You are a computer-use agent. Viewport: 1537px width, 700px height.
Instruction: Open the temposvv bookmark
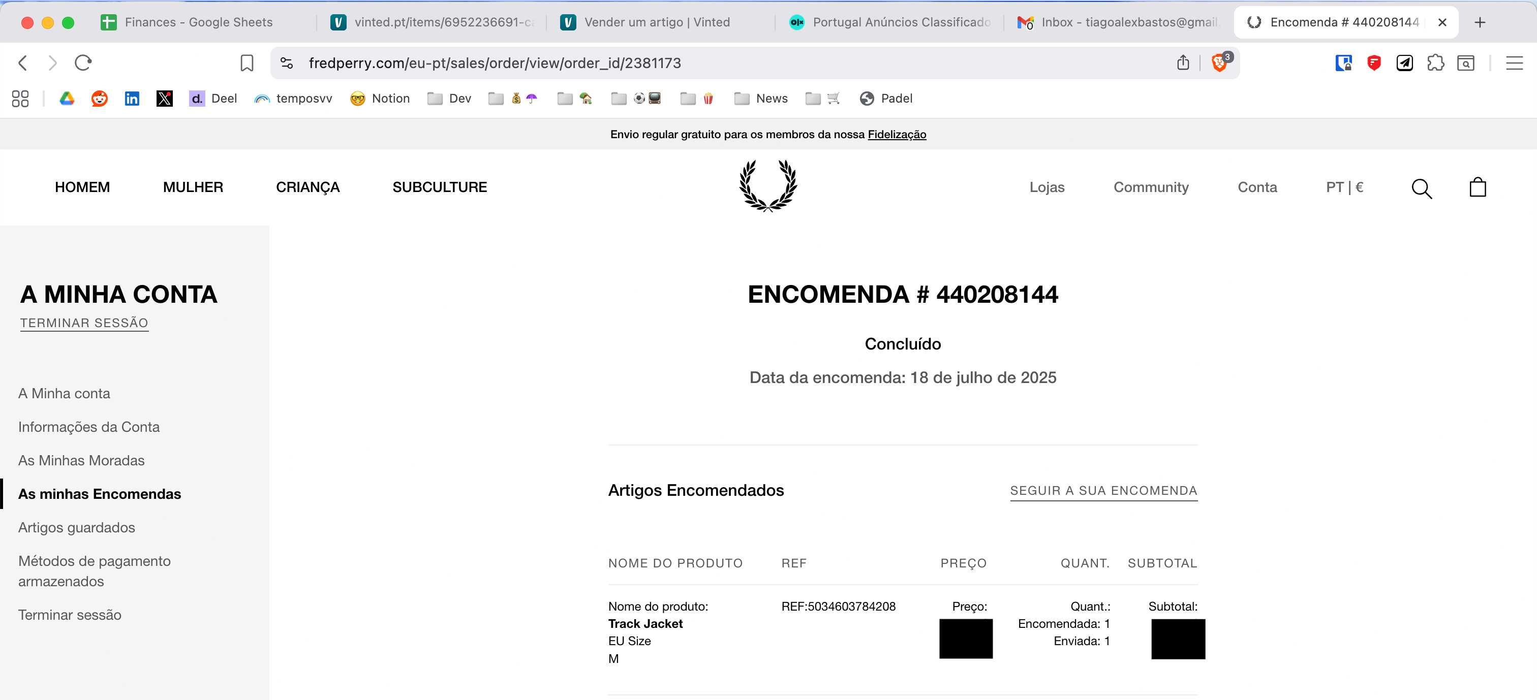coord(293,99)
